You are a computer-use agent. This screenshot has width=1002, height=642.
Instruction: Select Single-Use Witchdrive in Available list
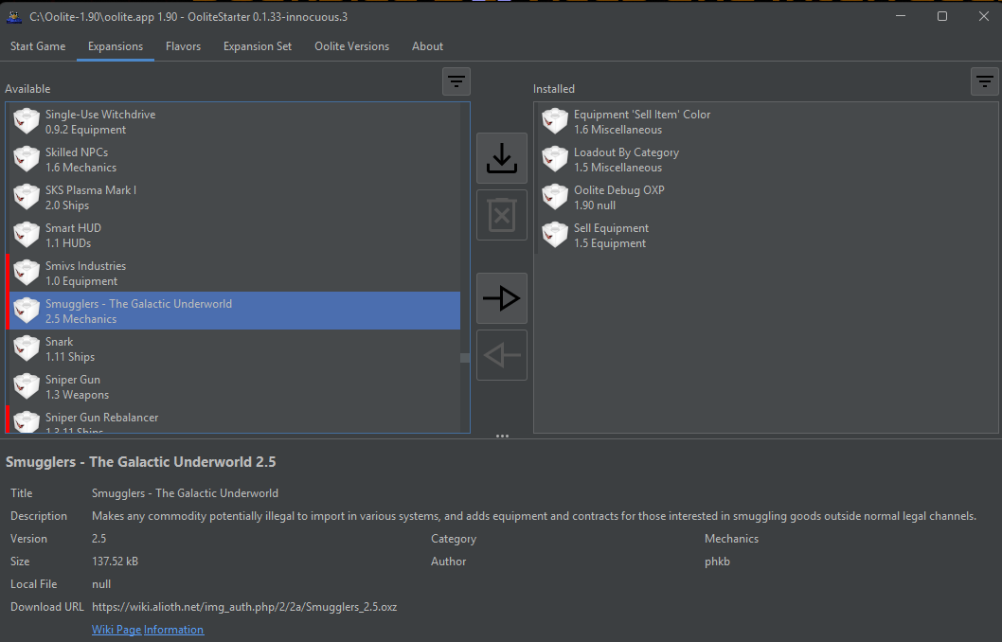233,121
